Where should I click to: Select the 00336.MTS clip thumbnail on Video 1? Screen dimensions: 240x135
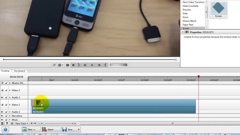pos(38,103)
